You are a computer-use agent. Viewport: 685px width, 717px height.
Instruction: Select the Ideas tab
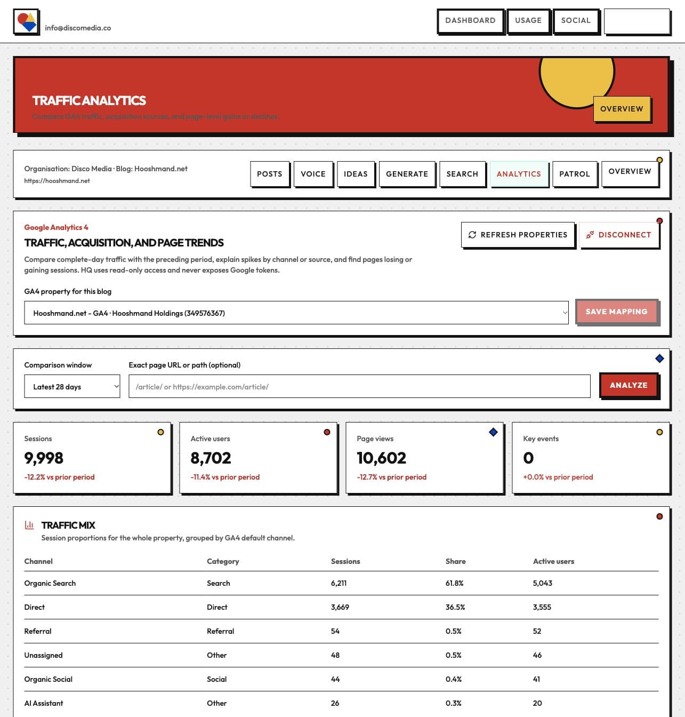(x=356, y=174)
